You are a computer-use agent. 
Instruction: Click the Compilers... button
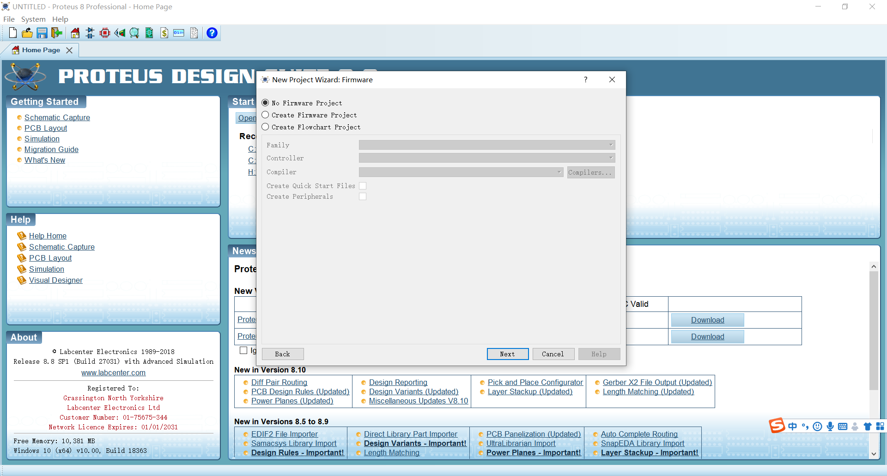click(x=591, y=172)
